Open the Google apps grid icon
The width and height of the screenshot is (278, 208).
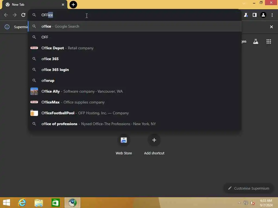(x=268, y=41)
